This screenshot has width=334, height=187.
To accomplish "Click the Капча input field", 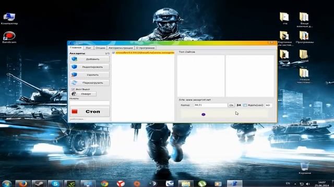I will (210, 105).
